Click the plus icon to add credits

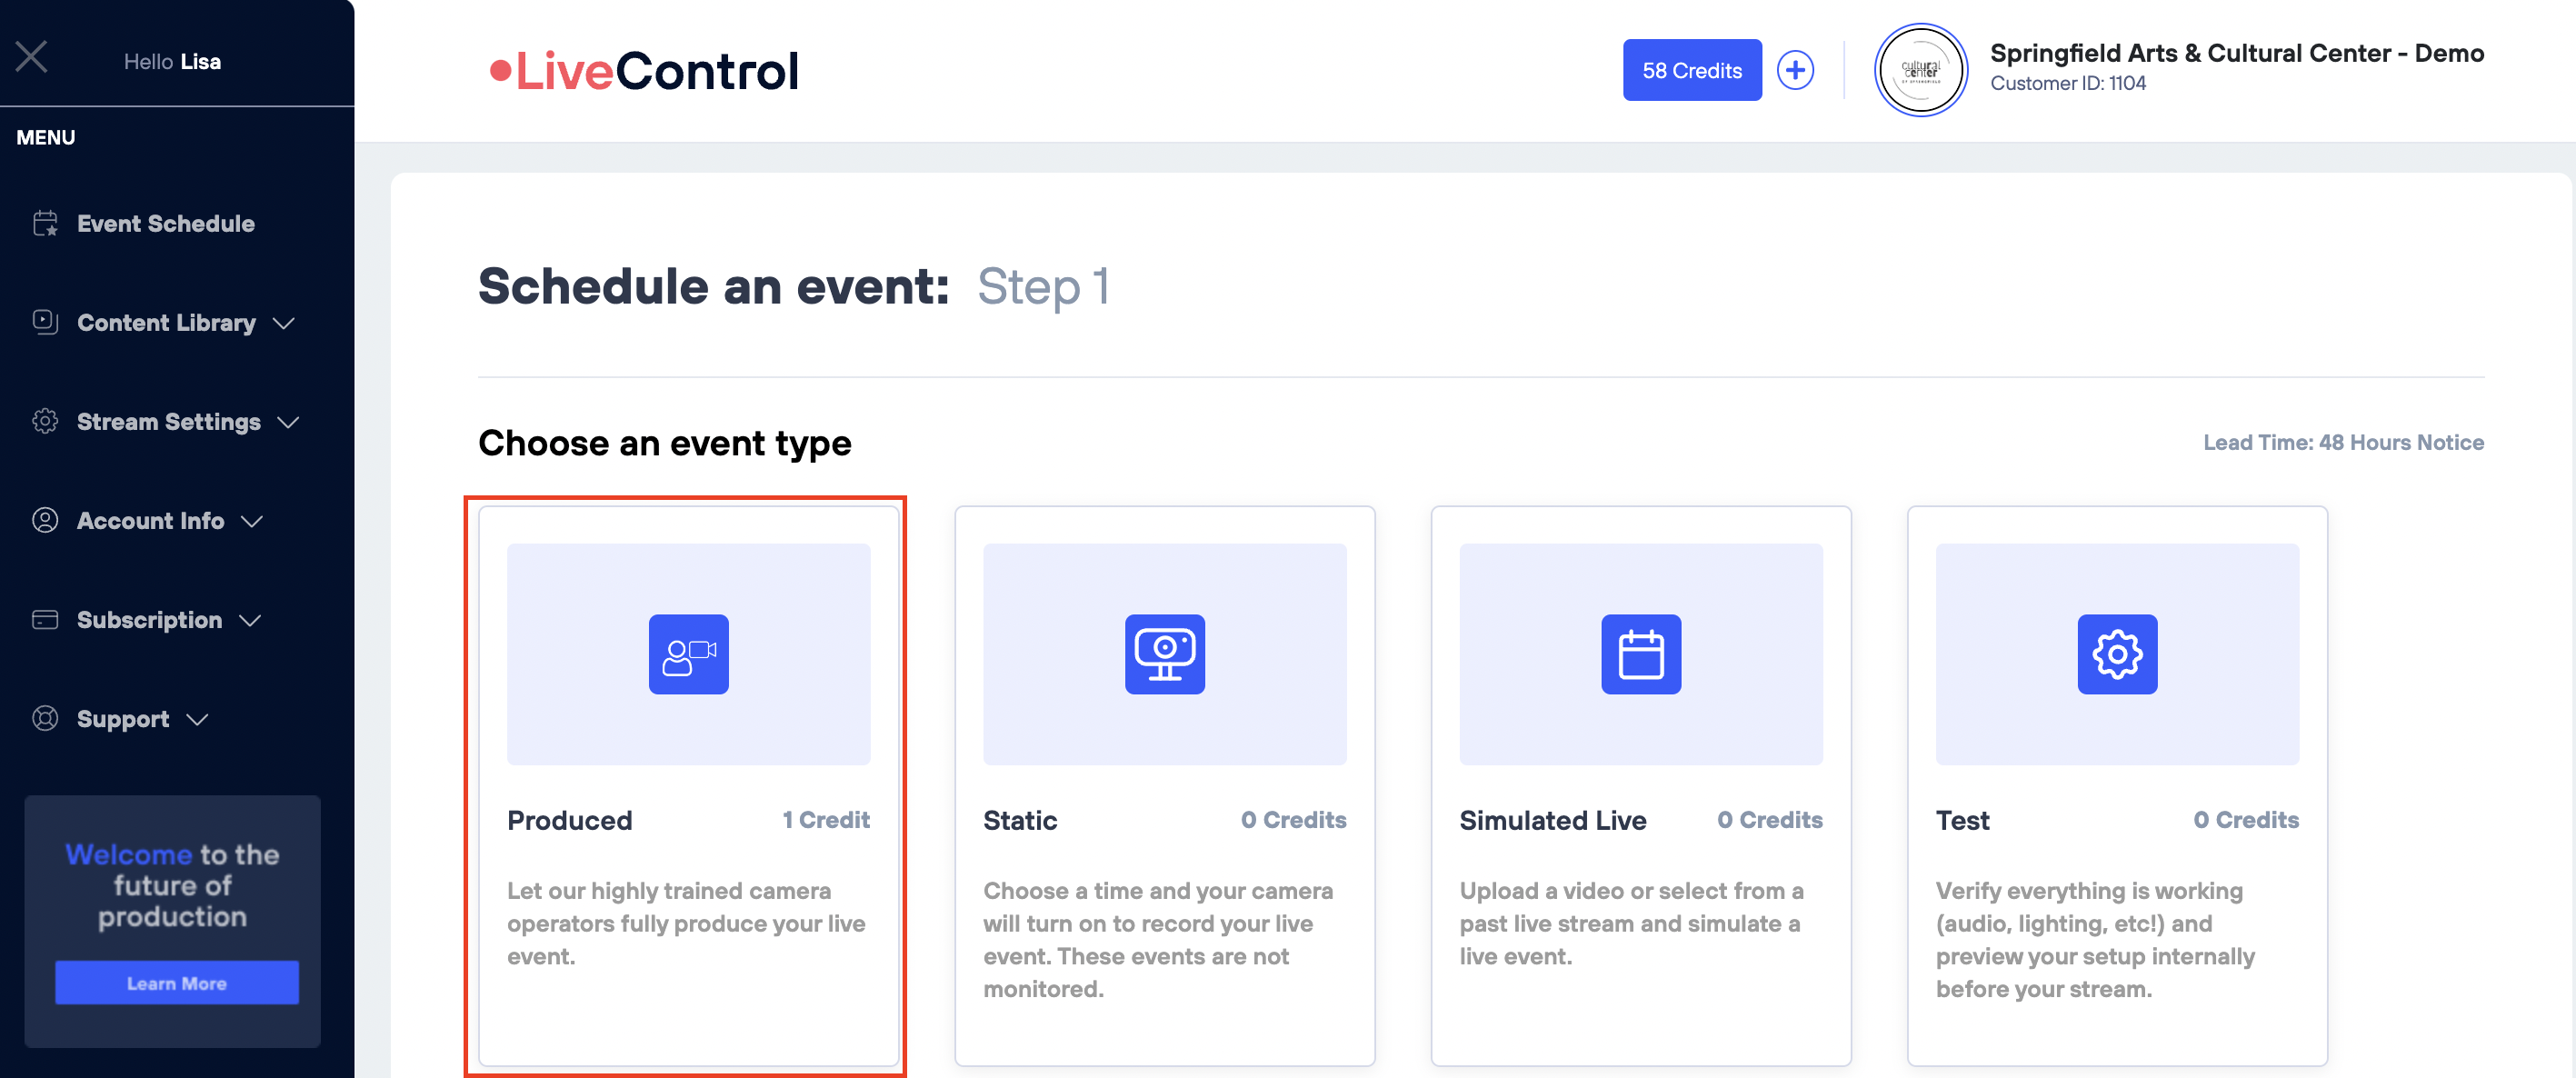(1795, 70)
